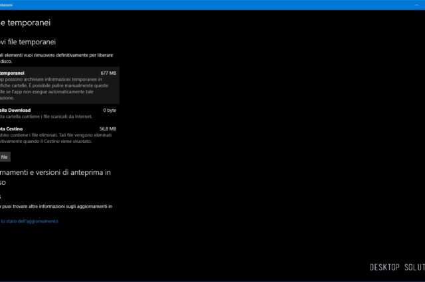The image size is (425, 282).
Task: Click the 'e temporanei' page title
Action: pos(25,23)
